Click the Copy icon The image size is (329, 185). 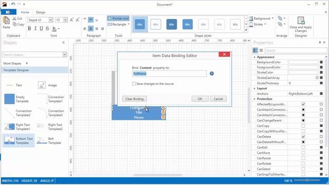[x=14, y=24]
